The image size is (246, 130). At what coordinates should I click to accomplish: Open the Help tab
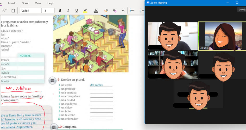pyautogui.click(x=50, y=3)
